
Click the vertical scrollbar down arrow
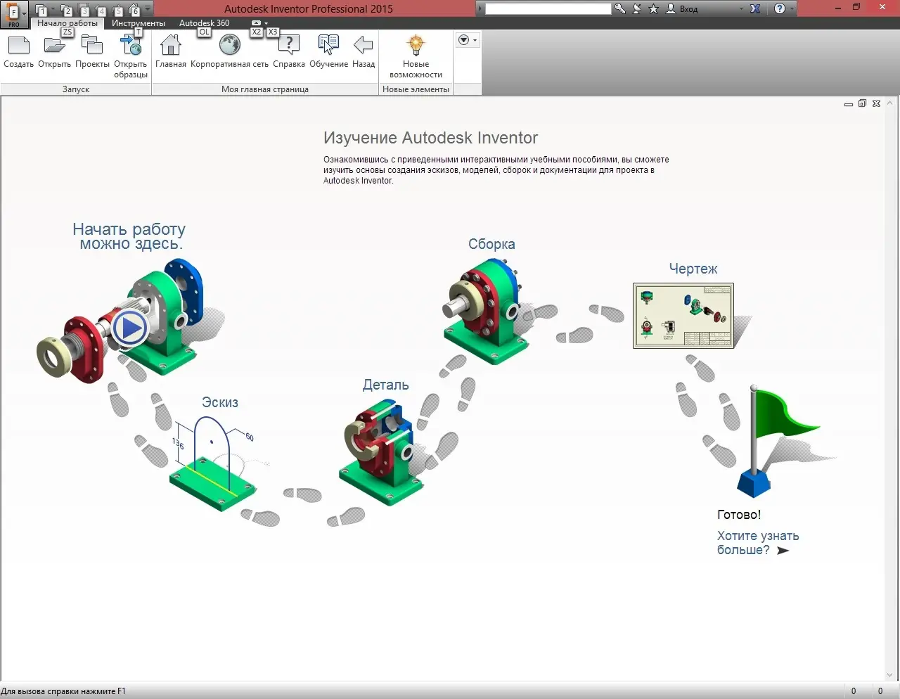[891, 675]
